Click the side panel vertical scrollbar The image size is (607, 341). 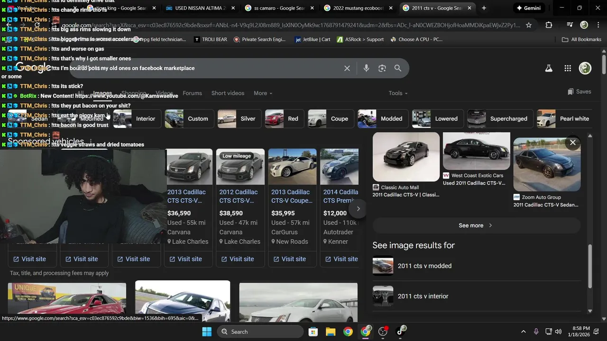(590, 266)
